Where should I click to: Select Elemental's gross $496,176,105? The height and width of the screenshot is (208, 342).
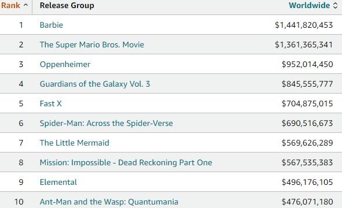pos(307,183)
